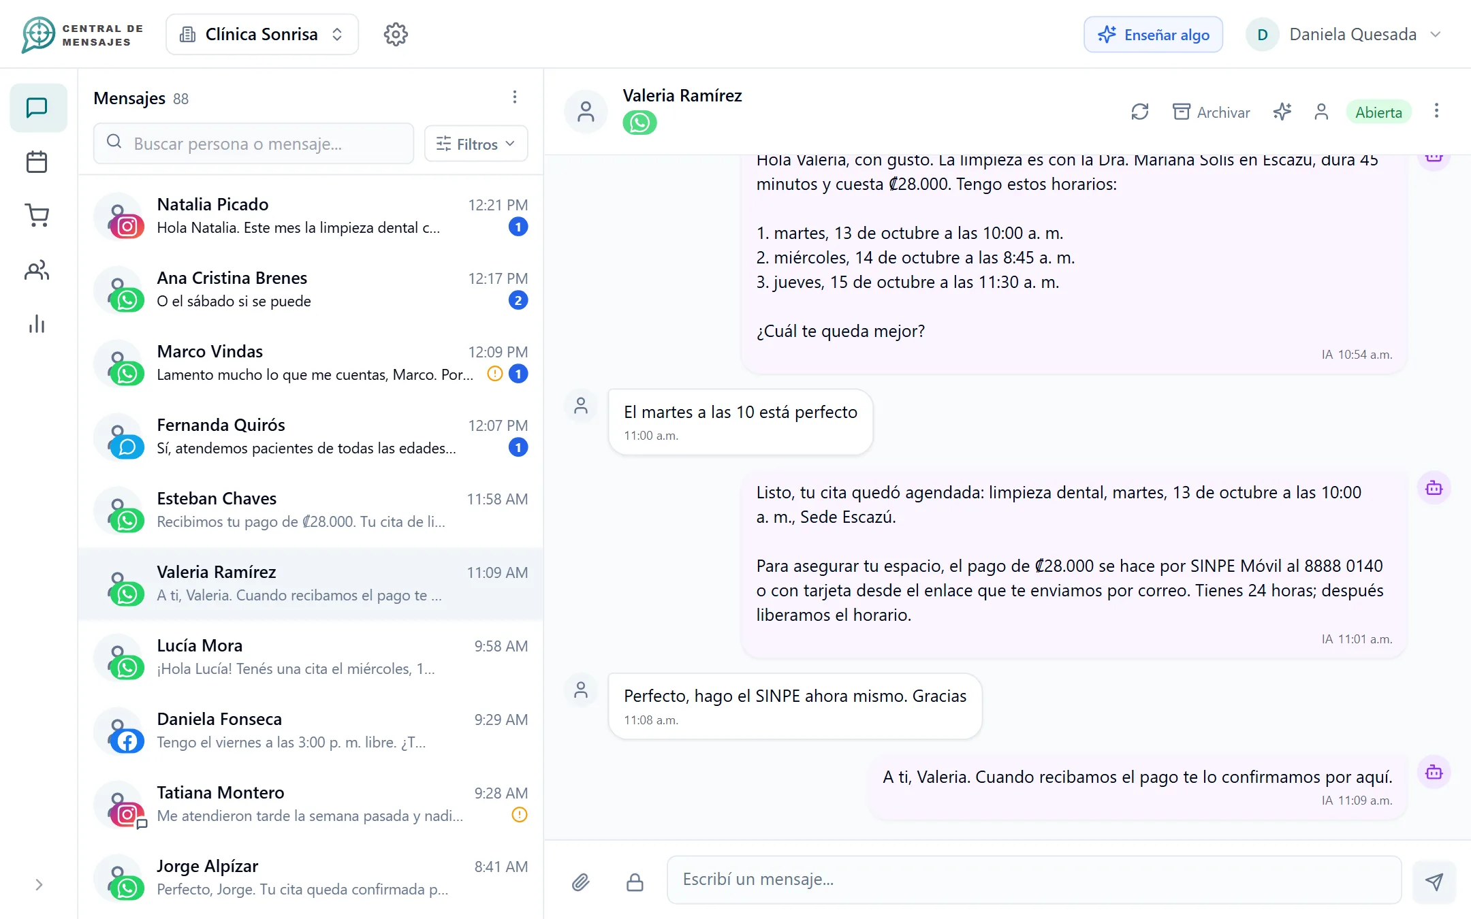This screenshot has height=919, width=1471.
Task: Open the analytics bar chart sidebar icon
Action: (37, 324)
